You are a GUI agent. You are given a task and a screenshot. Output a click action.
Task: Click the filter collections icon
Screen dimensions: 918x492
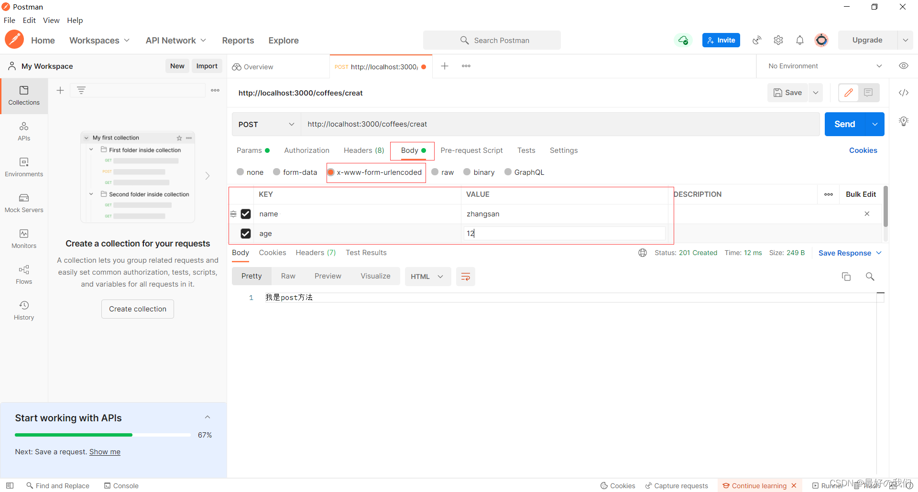pyautogui.click(x=81, y=90)
